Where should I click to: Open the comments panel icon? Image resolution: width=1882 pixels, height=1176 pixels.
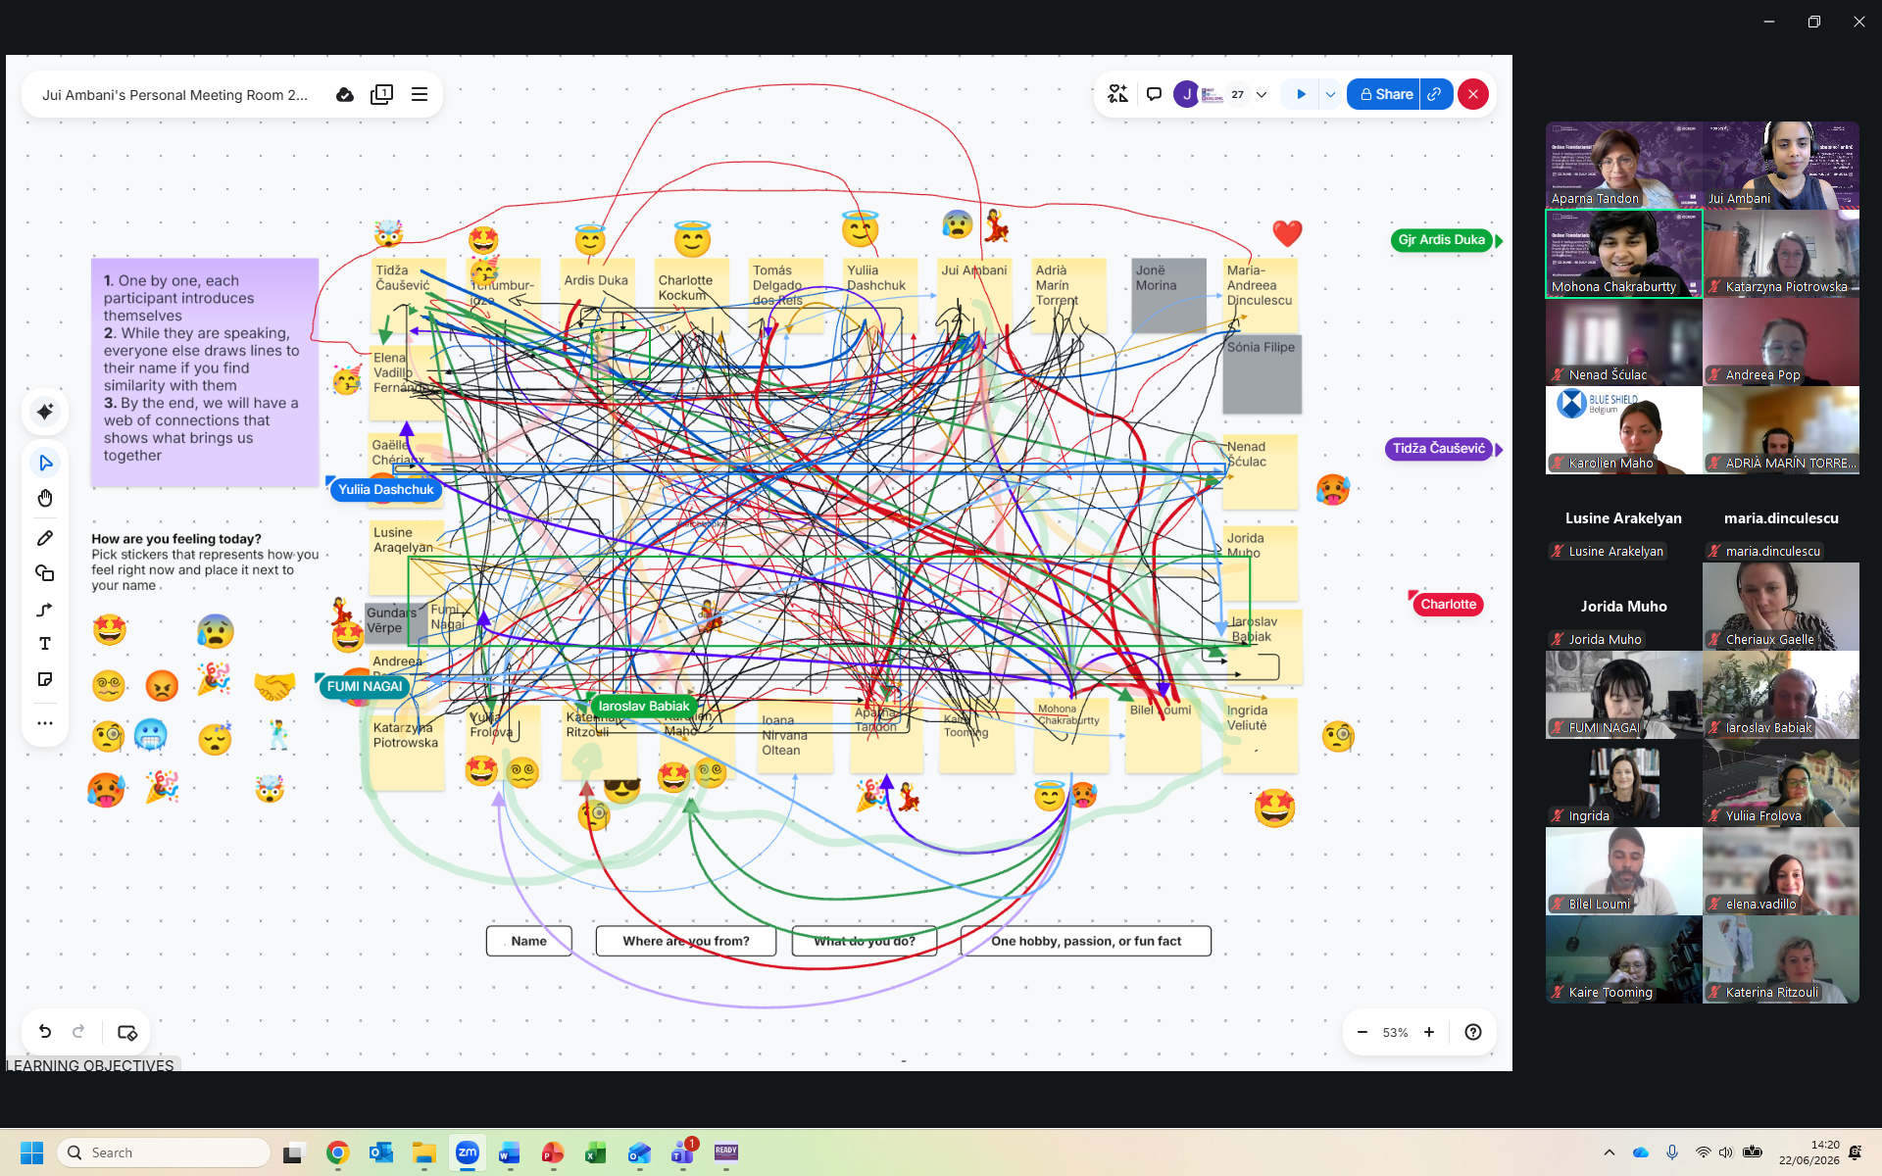click(x=1154, y=94)
